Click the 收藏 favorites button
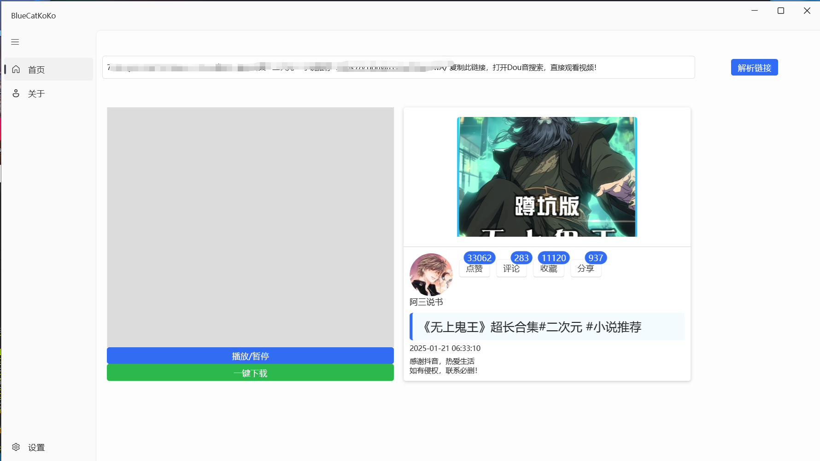This screenshot has height=461, width=820. tap(549, 268)
